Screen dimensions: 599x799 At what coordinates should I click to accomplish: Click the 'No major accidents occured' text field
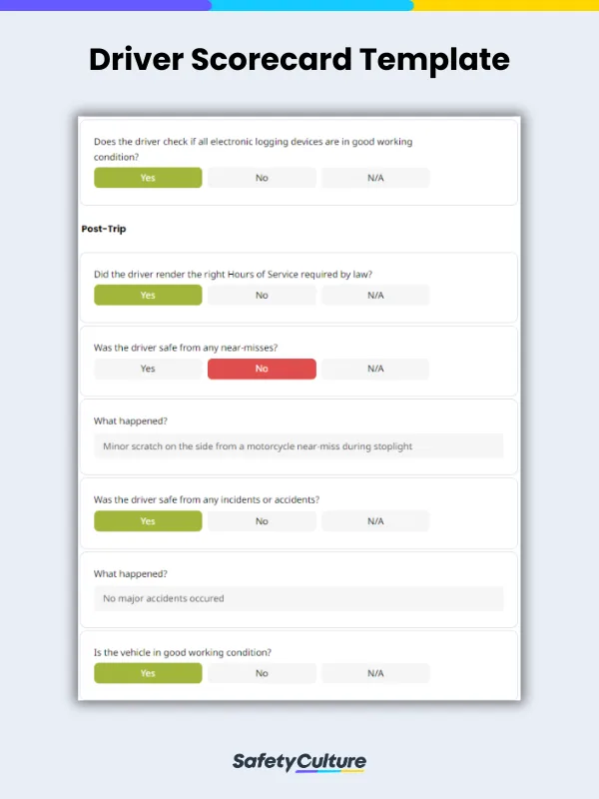tap(299, 598)
